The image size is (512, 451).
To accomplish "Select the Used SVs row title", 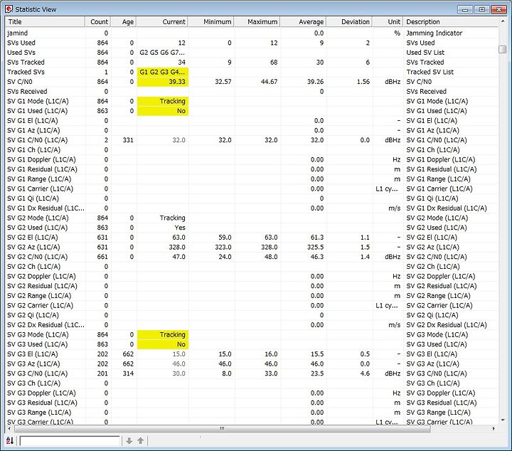I will coord(21,53).
